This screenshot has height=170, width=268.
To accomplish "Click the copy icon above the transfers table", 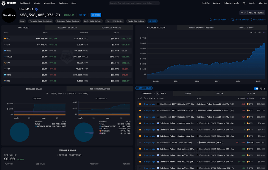I will (x=261, y=89).
